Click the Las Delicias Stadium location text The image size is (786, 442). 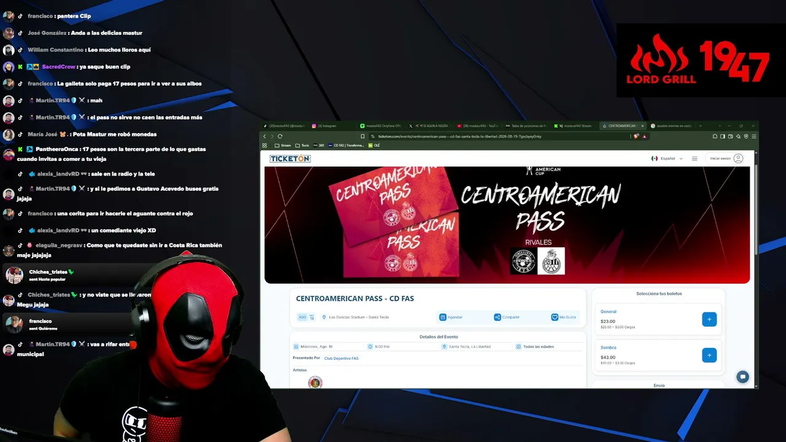[x=359, y=317]
